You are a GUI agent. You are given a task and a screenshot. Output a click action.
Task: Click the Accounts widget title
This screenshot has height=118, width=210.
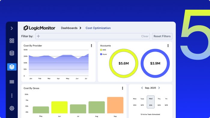click(x=105, y=46)
